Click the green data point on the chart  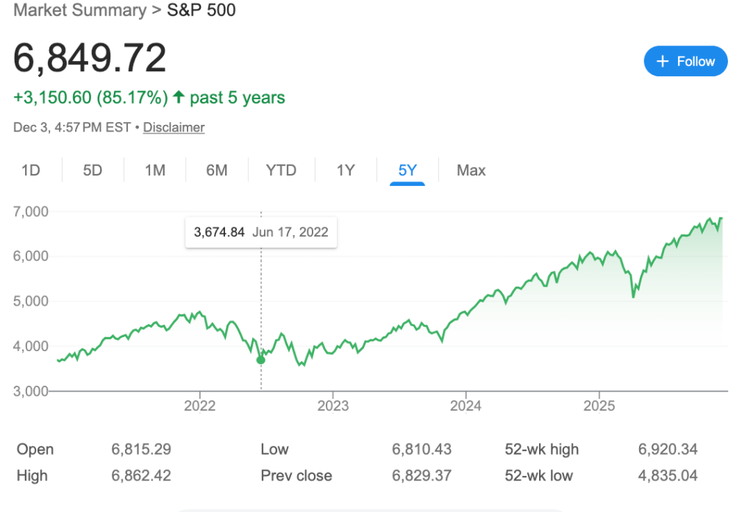[x=261, y=359]
